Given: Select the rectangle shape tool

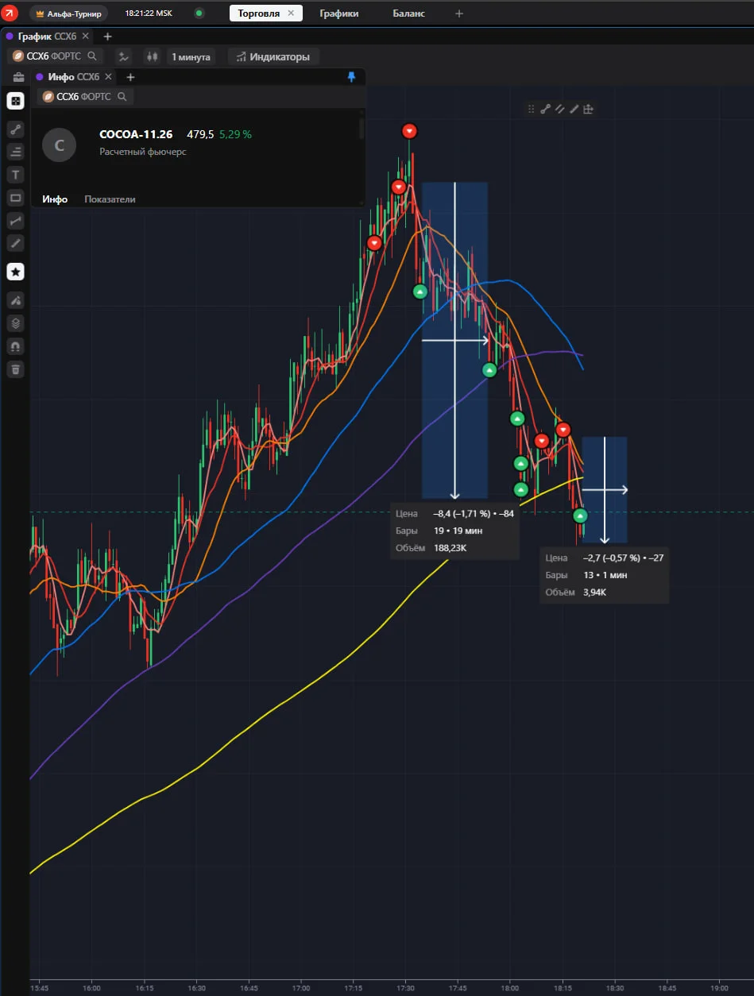Looking at the screenshot, I should 16,198.
